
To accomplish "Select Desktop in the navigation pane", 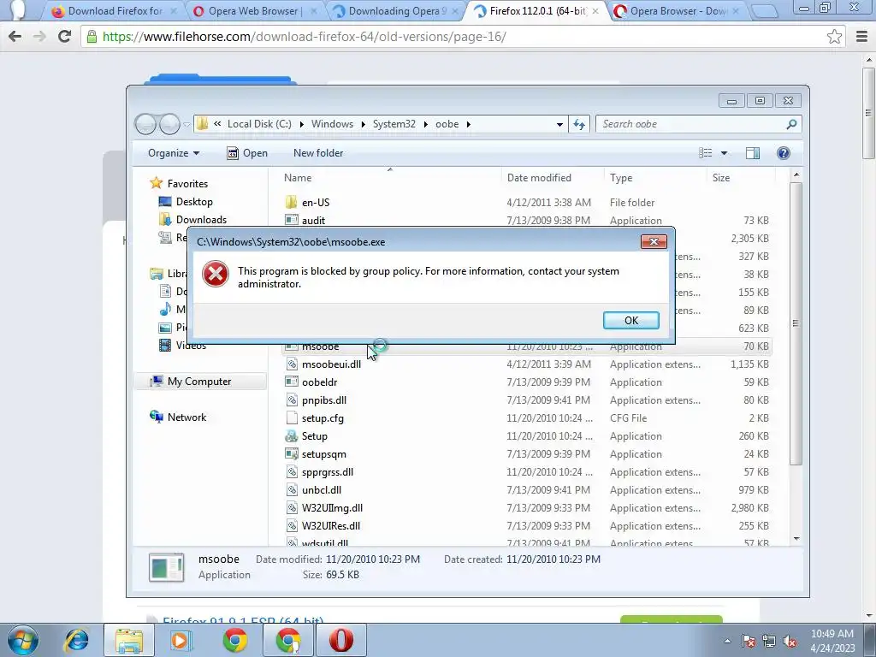I will [x=194, y=202].
